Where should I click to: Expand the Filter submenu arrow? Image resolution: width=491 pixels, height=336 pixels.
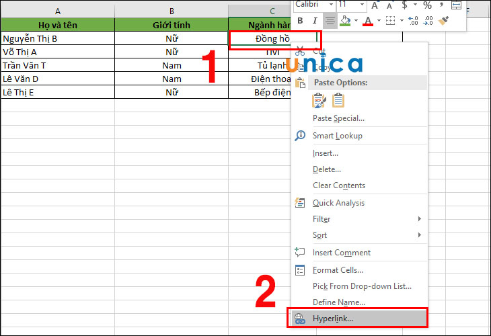click(420, 219)
